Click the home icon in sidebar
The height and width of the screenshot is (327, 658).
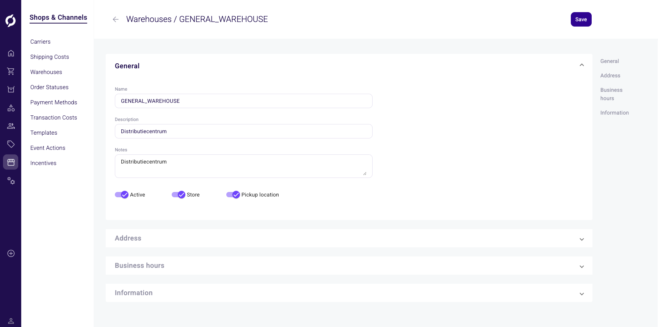tap(11, 53)
